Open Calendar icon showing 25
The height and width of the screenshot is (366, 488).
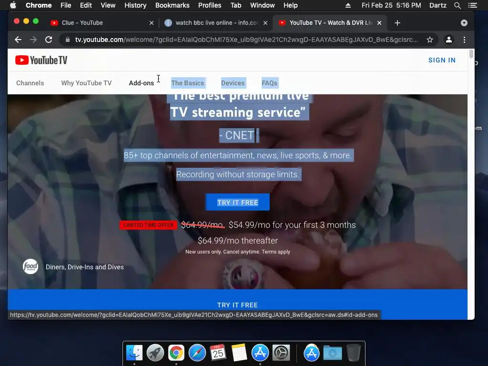[218, 353]
